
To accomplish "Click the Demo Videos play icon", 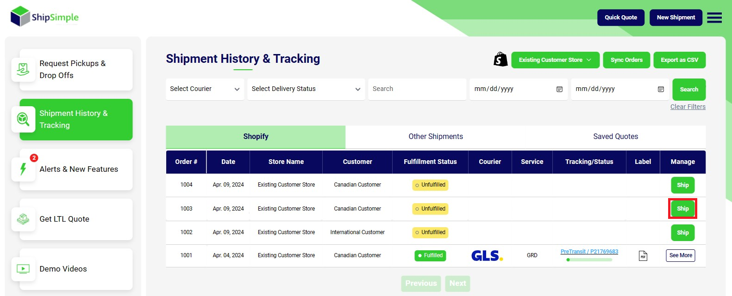I will click(x=23, y=269).
